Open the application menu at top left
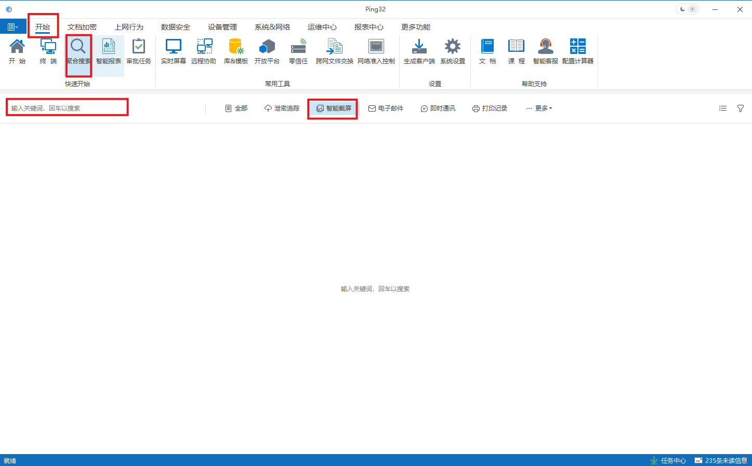 (x=13, y=26)
